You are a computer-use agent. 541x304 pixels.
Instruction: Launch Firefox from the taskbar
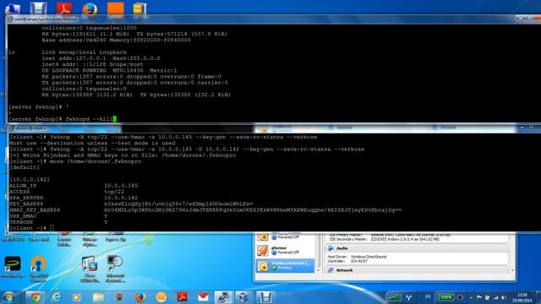click(x=140, y=297)
